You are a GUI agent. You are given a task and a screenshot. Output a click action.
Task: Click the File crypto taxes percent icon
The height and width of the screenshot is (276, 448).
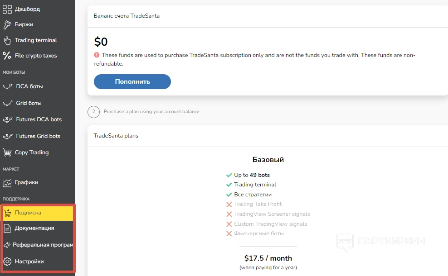7,56
